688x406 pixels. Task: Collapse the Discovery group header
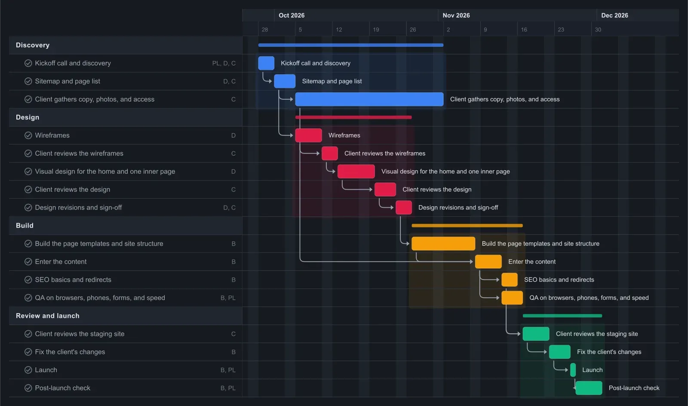coord(126,45)
